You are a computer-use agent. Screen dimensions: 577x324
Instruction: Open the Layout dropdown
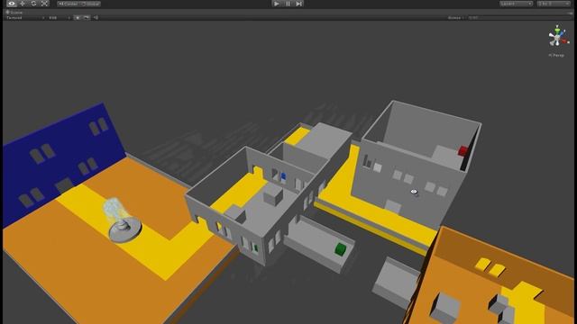pos(554,4)
